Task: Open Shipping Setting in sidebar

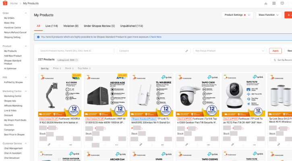Action: coord(12,37)
